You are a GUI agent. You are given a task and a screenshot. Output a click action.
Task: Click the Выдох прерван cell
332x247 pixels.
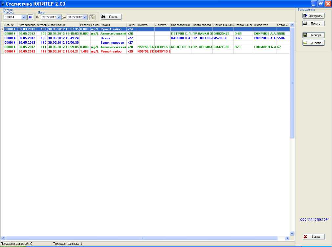[113, 43]
